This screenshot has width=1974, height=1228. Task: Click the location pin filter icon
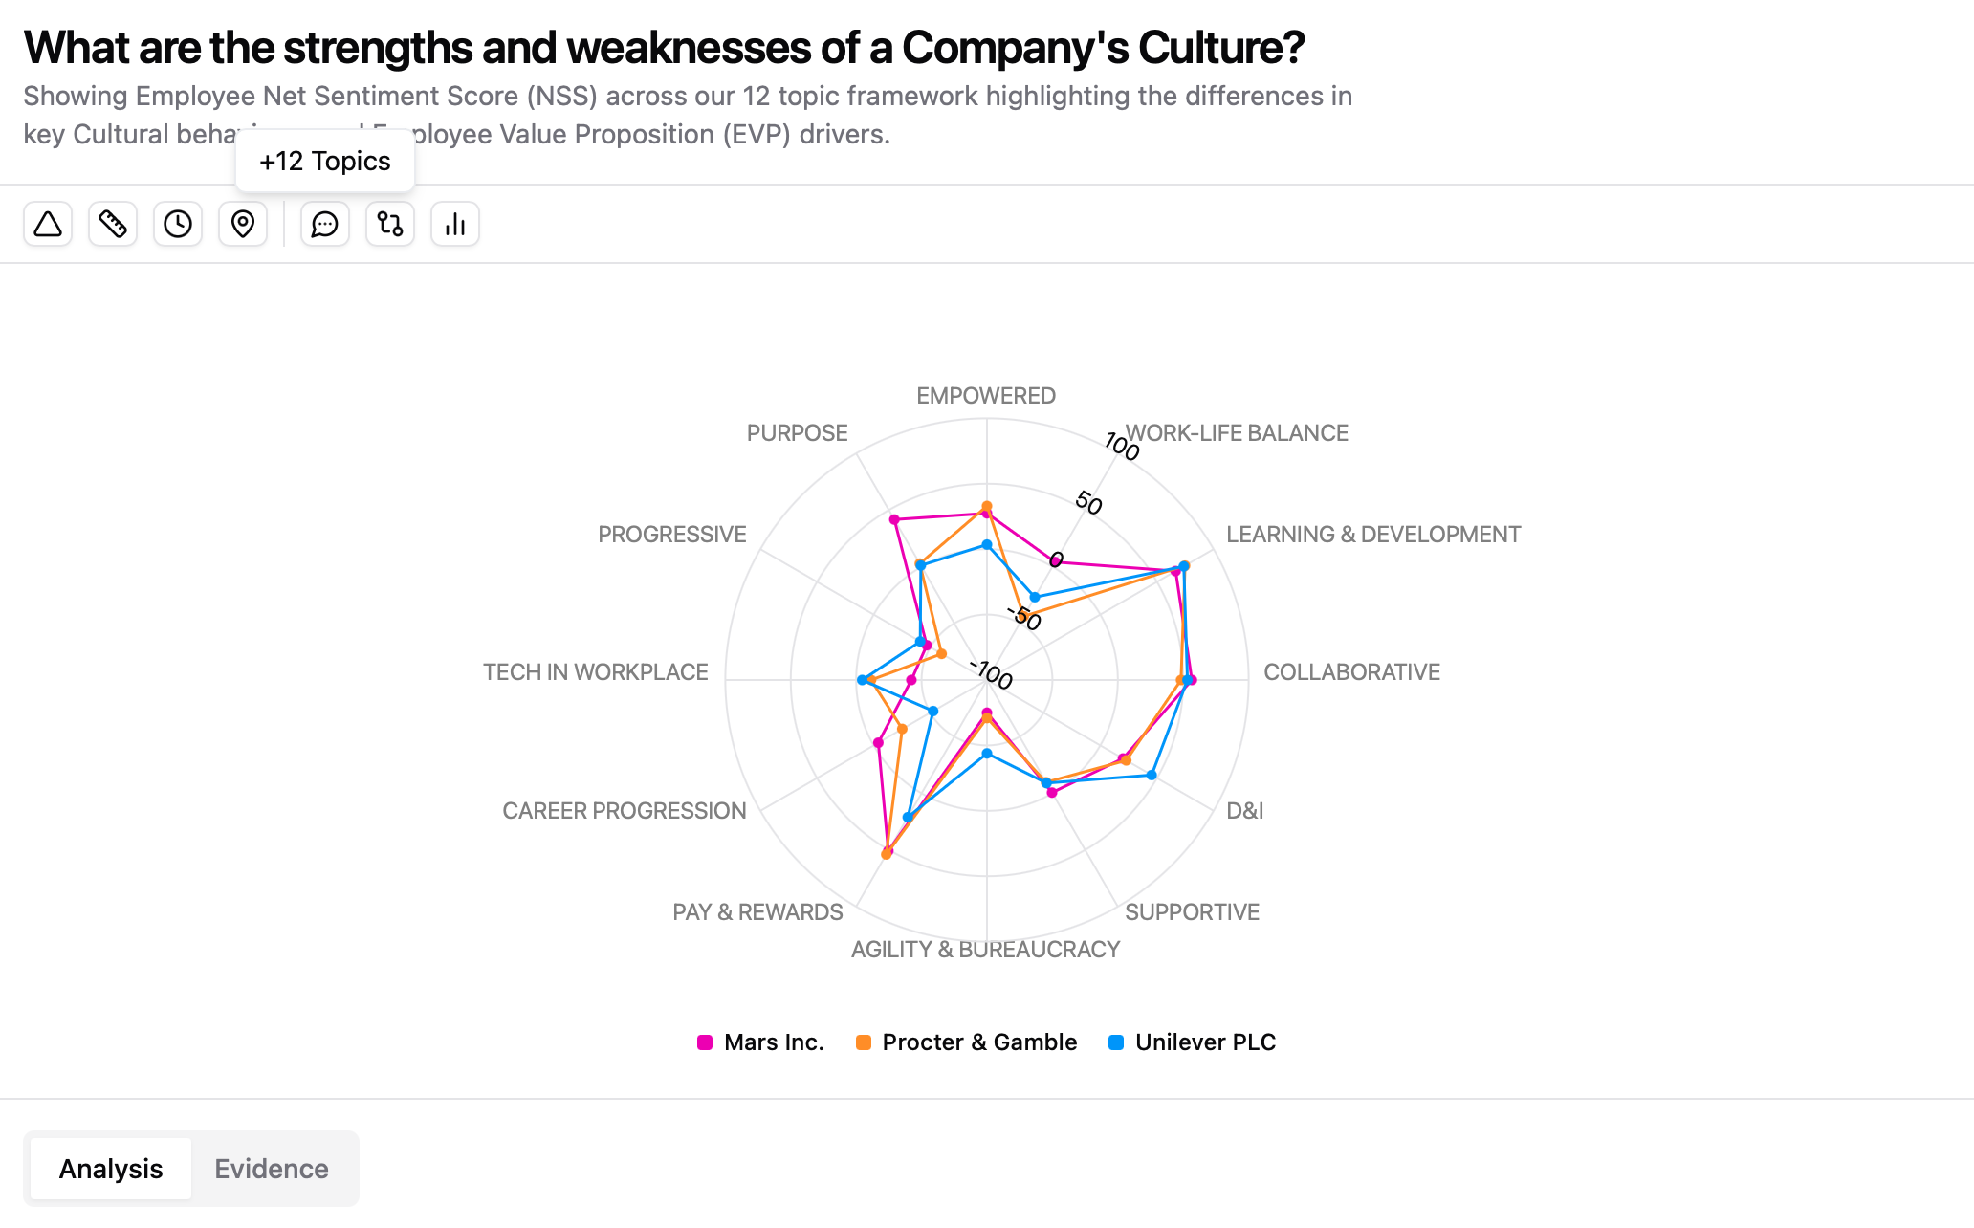point(243,225)
